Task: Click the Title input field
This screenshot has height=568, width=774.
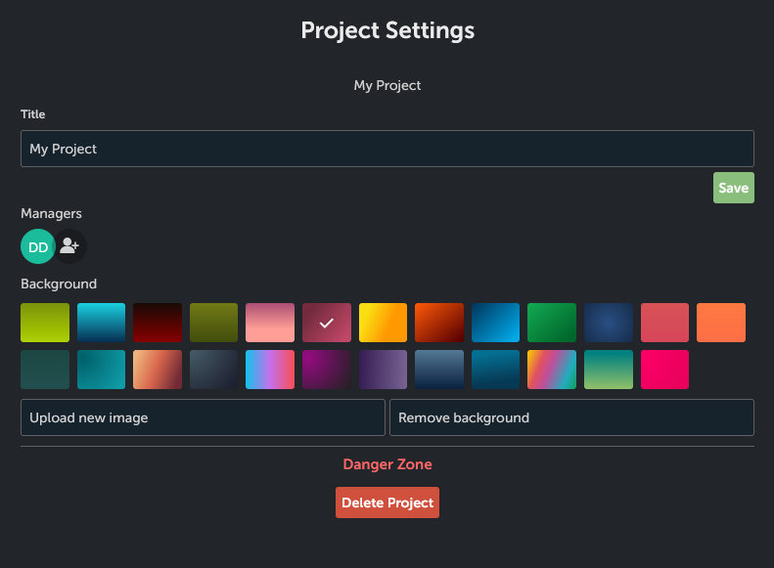Action: pos(387,149)
